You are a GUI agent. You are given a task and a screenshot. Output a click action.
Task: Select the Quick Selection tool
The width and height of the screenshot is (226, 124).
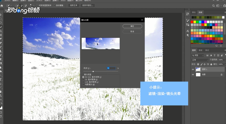[1, 27]
